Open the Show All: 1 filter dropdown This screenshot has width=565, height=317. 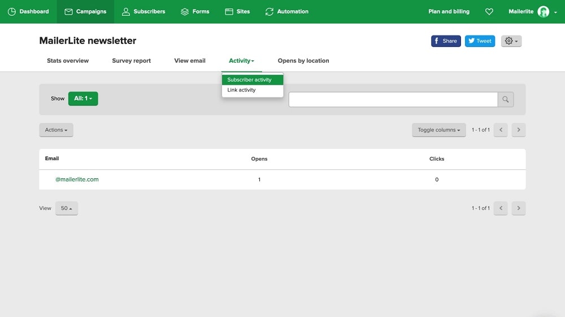(83, 99)
